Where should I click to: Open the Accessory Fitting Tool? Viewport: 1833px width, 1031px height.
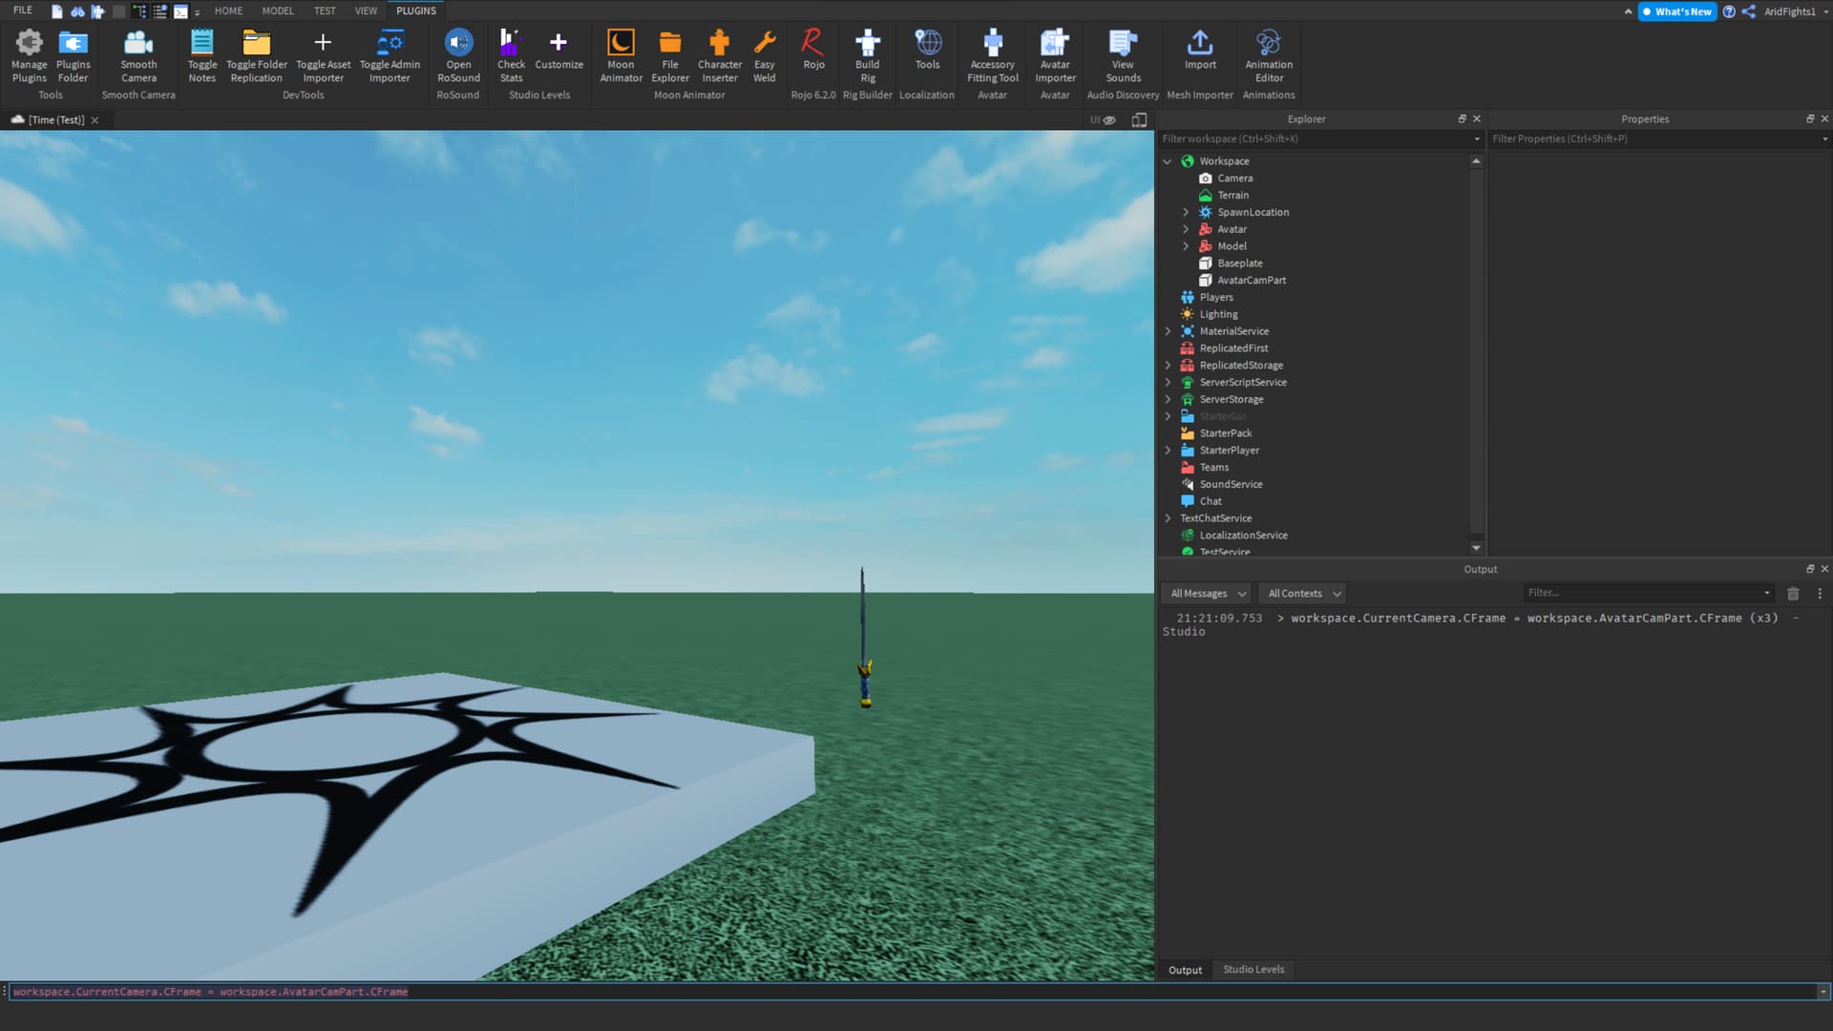[992, 54]
